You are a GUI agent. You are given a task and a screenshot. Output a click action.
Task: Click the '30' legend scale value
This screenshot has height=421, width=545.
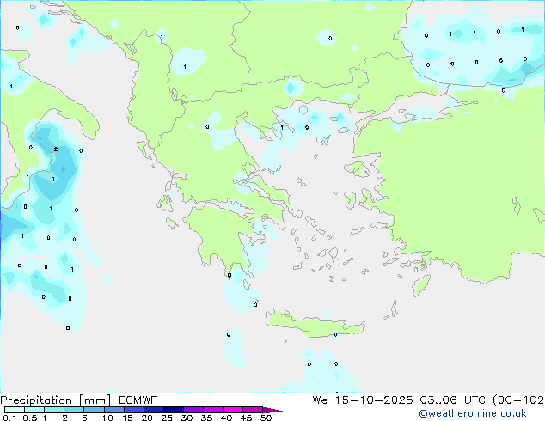click(x=187, y=418)
